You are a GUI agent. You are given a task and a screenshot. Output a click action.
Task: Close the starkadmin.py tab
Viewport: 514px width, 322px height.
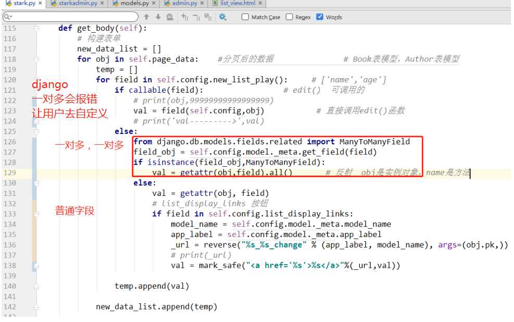(102, 3)
